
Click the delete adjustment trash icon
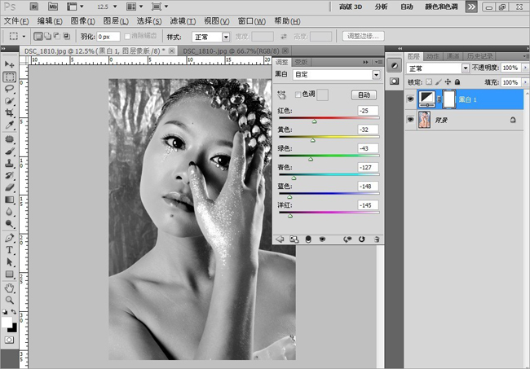pyautogui.click(x=377, y=239)
